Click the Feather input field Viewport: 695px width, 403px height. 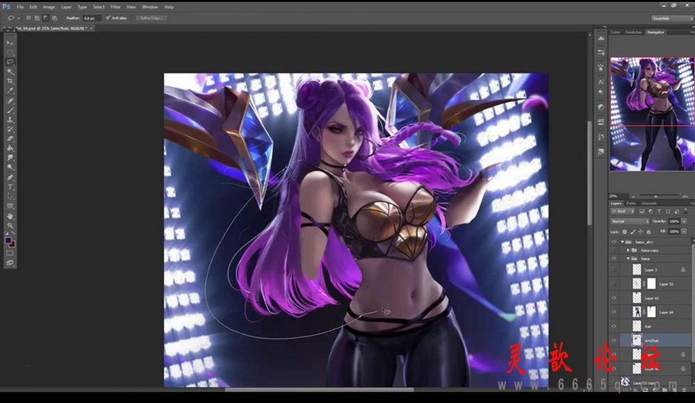tap(91, 18)
